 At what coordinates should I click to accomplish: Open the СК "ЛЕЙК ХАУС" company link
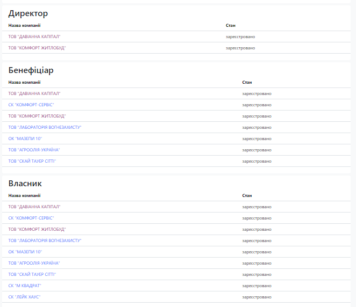pos(25,297)
